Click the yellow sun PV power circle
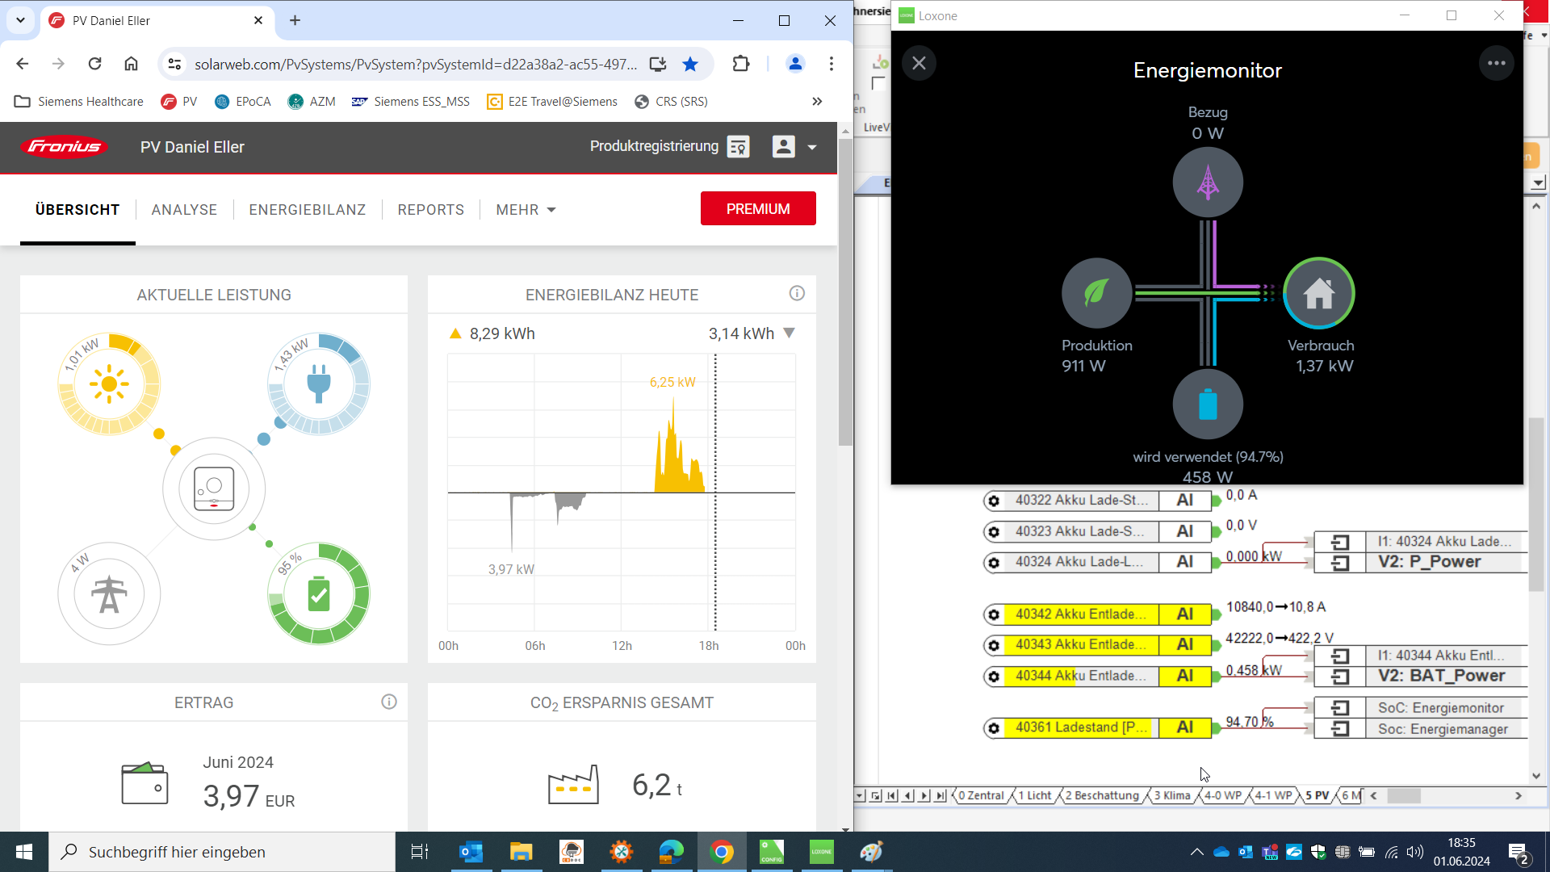 (109, 384)
